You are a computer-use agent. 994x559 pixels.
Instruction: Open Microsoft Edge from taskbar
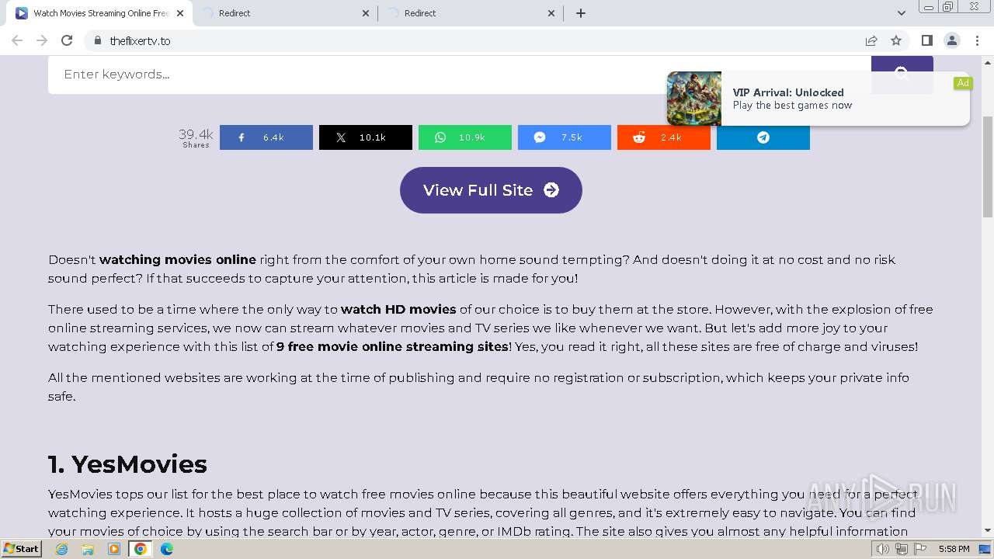pyautogui.click(x=167, y=549)
